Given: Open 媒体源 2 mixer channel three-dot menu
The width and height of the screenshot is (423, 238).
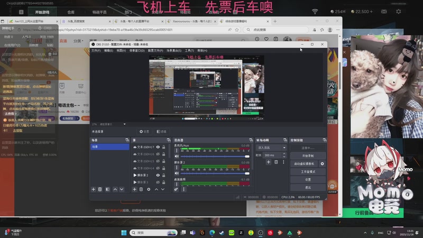Looking at the screenshot, I should click(x=177, y=168).
